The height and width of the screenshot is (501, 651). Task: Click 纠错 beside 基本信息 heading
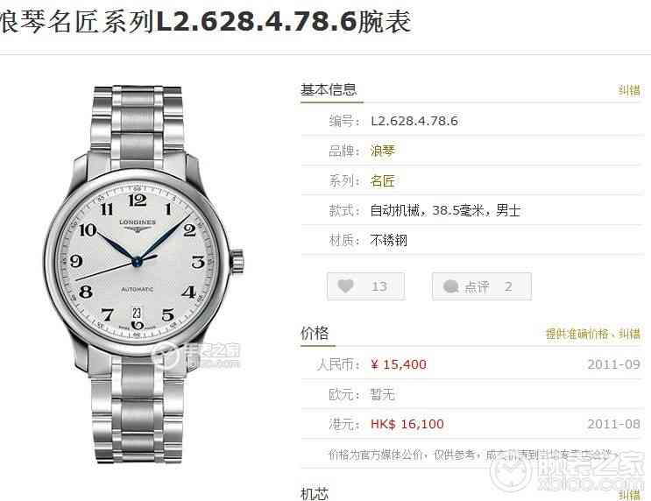[x=629, y=90]
